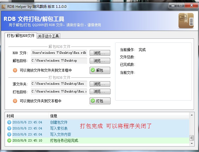Open 浏览 for the 打包目标 file
The width and height of the screenshot is (199, 152).
[100, 91]
